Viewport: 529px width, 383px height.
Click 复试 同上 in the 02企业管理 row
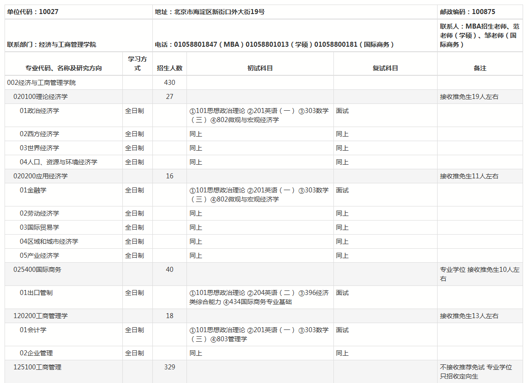tap(342, 353)
